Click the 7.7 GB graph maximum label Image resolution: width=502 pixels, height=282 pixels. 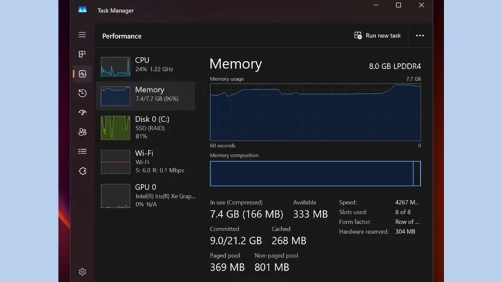click(x=414, y=79)
